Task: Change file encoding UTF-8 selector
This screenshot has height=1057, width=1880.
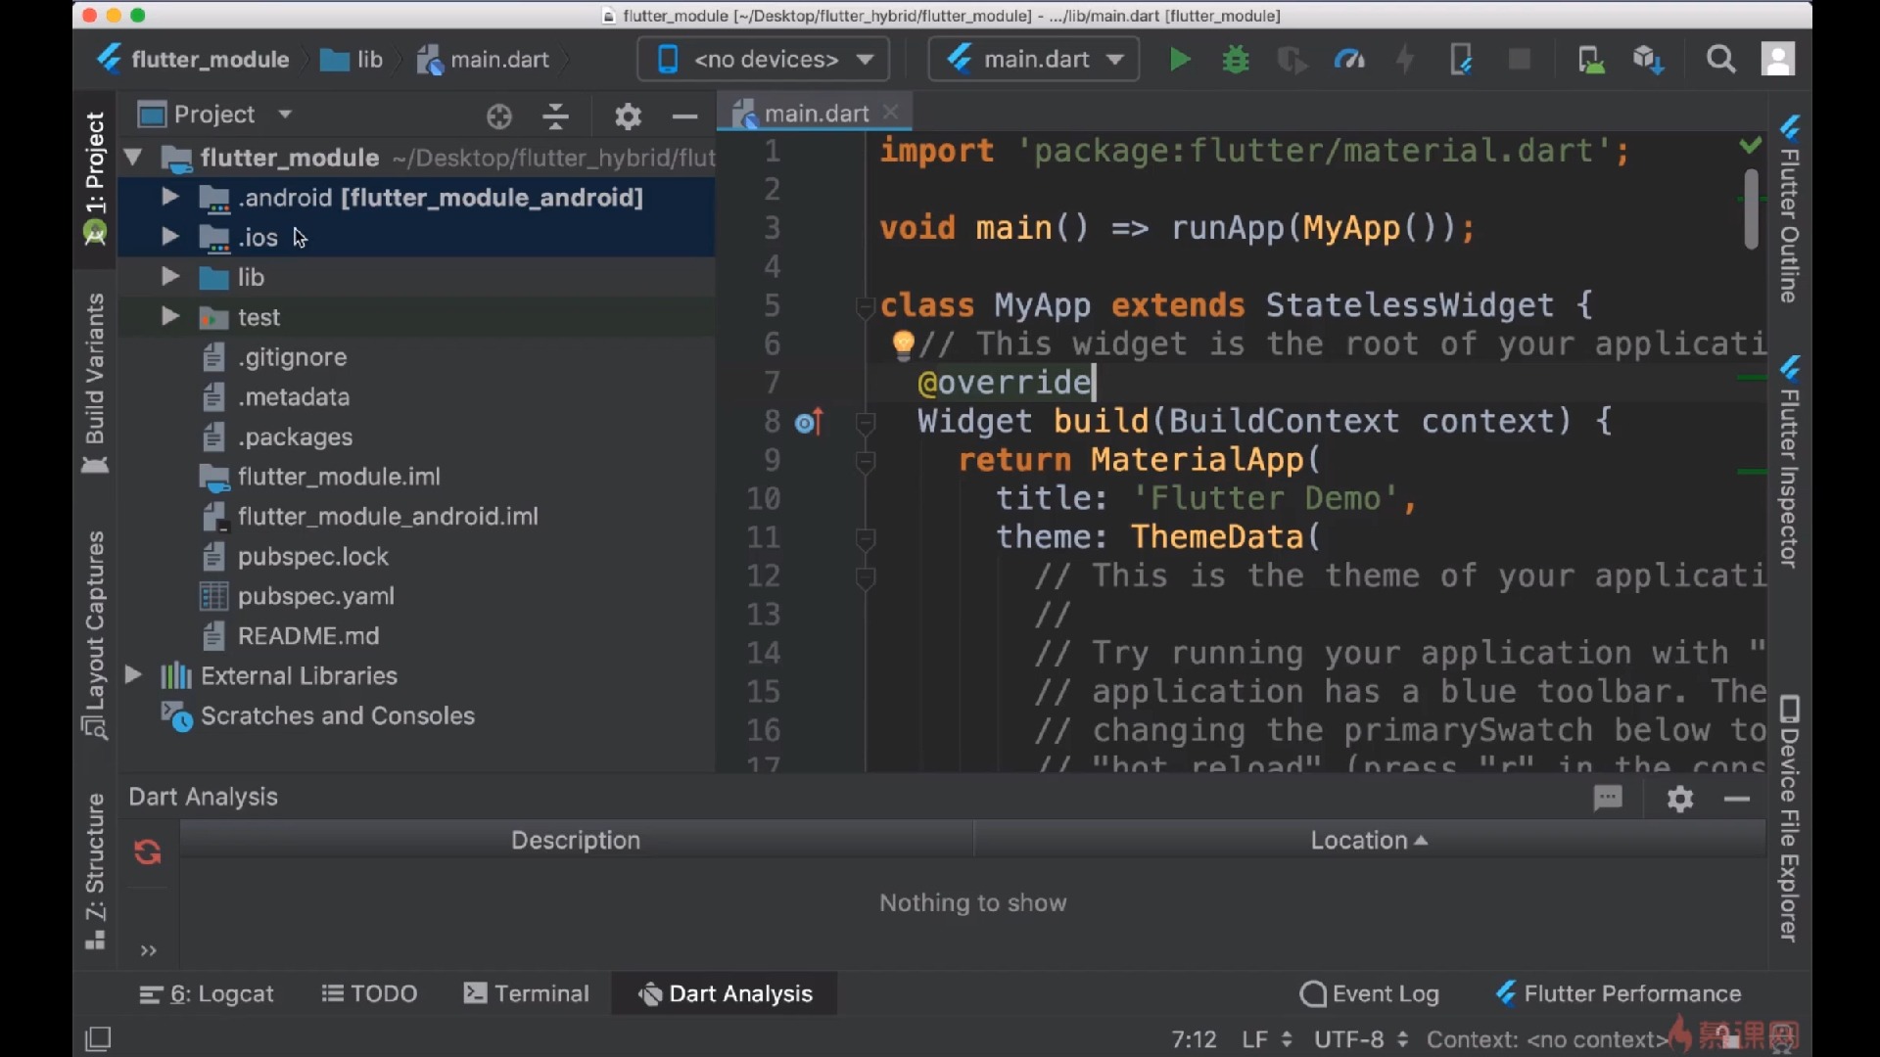Action: pyautogui.click(x=1361, y=1039)
